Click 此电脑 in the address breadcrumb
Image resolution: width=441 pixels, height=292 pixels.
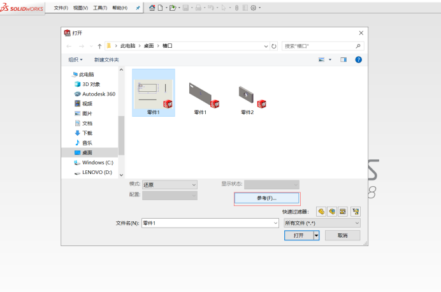127,46
